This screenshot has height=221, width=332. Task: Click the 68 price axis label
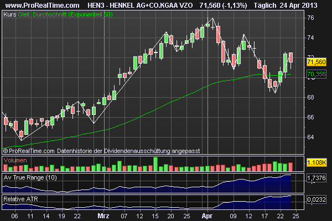310,97
